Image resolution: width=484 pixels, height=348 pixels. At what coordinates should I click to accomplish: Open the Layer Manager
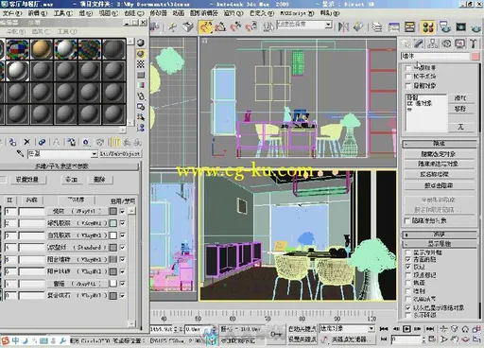point(376,27)
